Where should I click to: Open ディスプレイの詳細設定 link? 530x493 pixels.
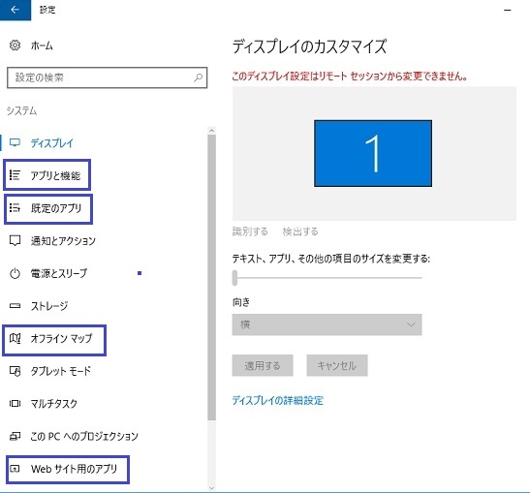[x=278, y=401]
